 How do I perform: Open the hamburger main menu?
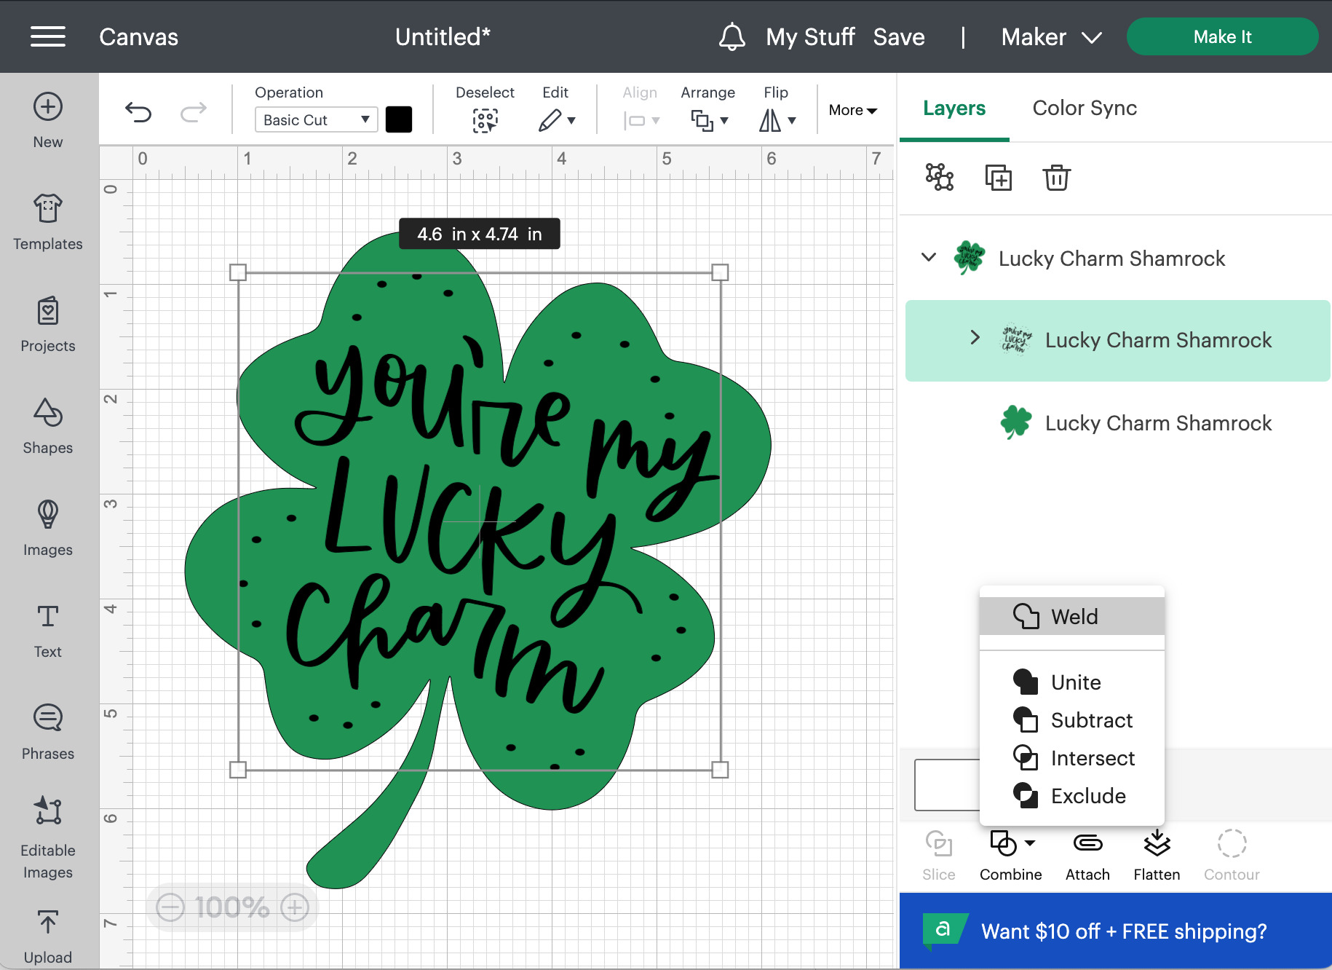pos(48,36)
